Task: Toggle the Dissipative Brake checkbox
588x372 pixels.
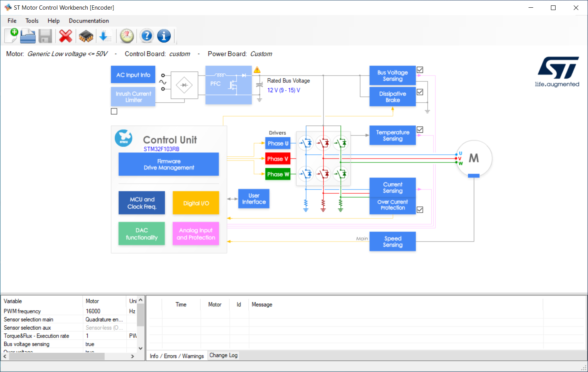Action: 420,92
